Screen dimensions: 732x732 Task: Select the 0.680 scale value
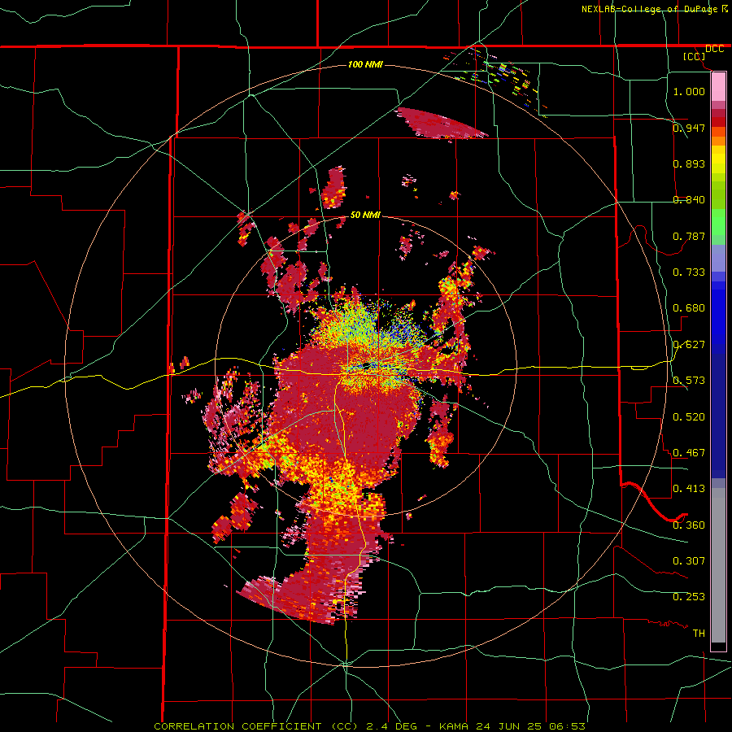689,307
